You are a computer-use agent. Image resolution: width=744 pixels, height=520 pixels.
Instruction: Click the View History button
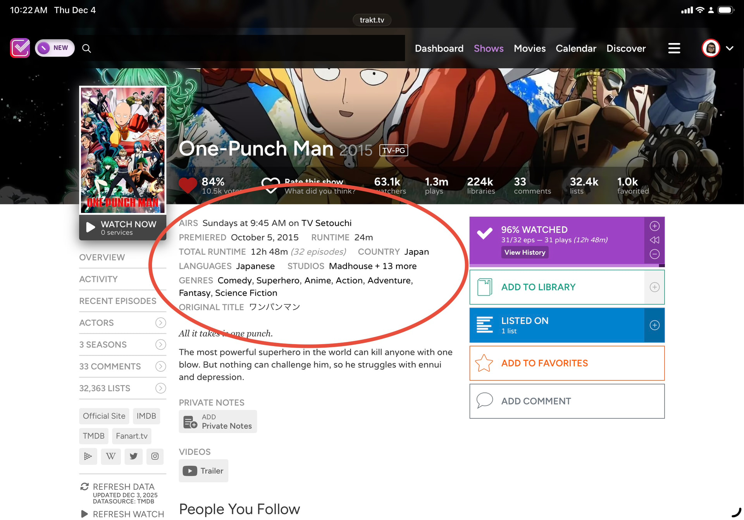525,252
